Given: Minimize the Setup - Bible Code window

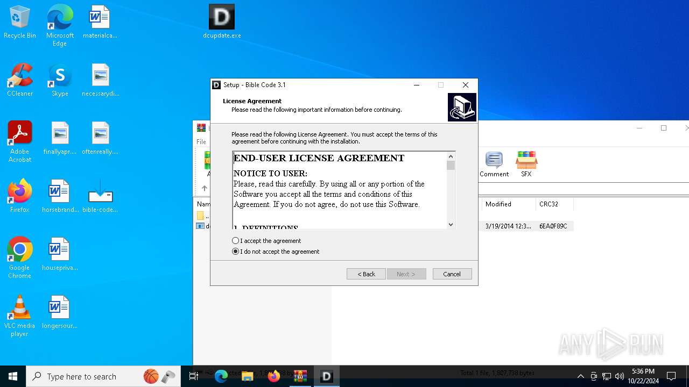Looking at the screenshot, I should click(x=417, y=85).
